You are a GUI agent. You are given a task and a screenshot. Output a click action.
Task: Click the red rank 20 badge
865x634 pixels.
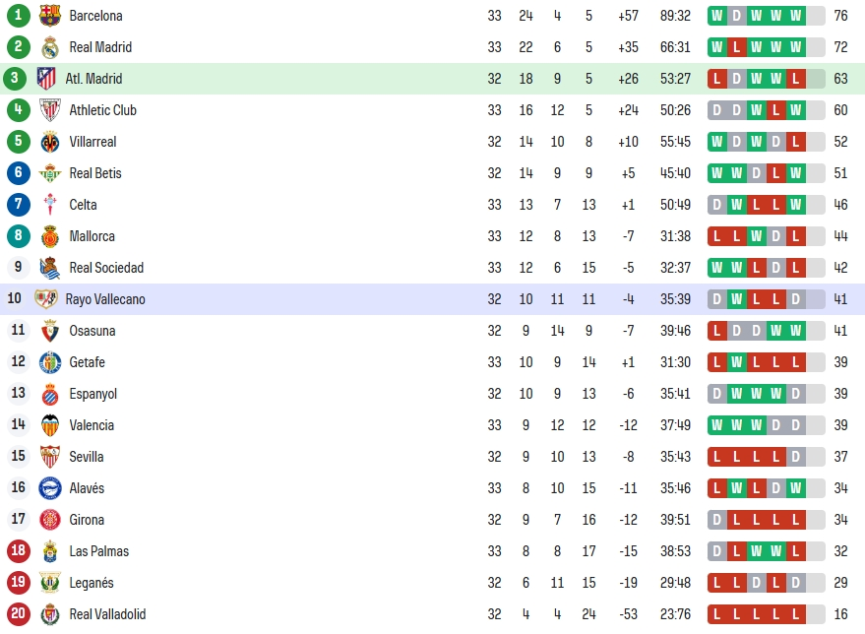18,613
